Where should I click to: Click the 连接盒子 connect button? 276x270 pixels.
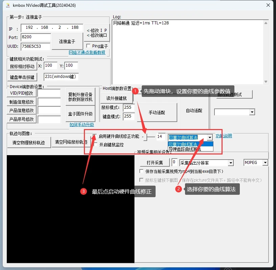(x=67, y=41)
